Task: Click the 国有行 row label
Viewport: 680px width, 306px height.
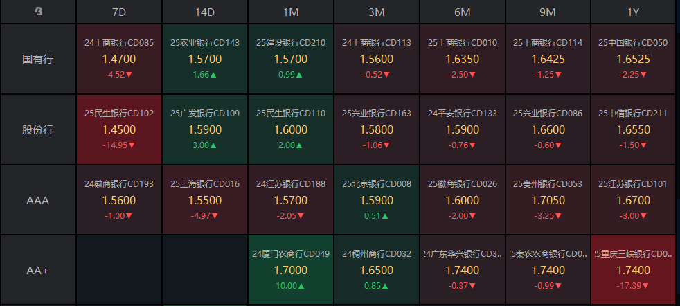Action: click(37, 59)
